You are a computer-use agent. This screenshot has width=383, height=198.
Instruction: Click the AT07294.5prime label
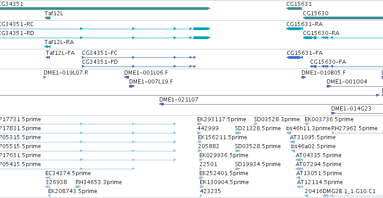click(319, 164)
